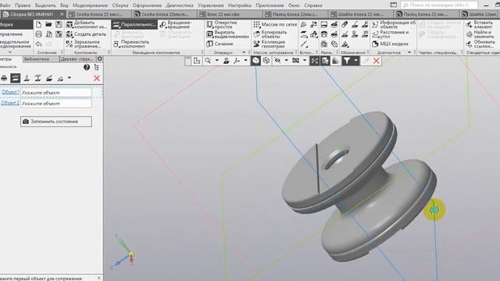Select Создать деталь tool

[86, 34]
